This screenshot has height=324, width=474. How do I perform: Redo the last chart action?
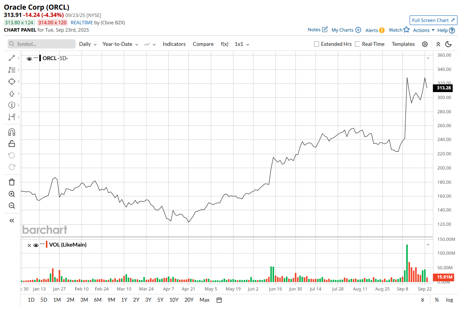(12, 167)
